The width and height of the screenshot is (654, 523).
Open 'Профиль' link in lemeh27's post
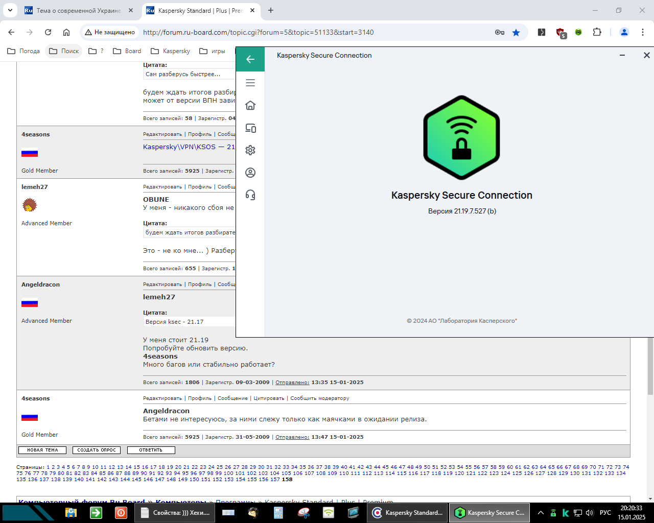(200, 187)
